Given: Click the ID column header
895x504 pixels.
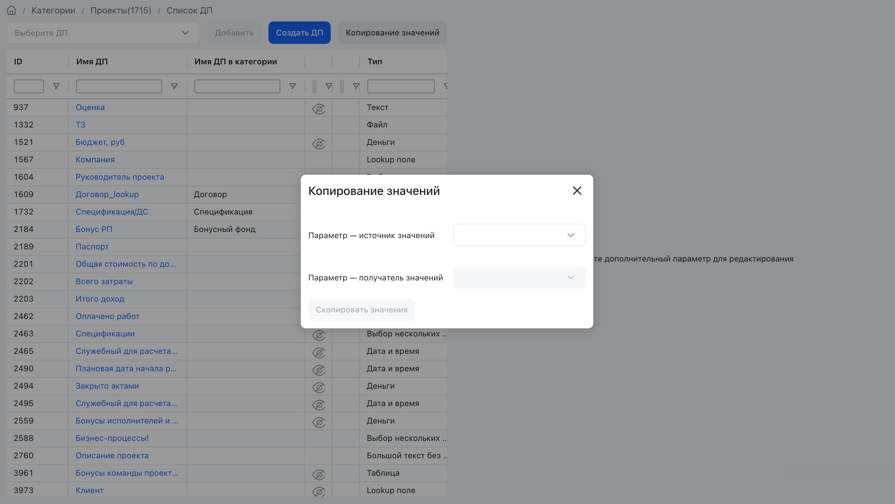Looking at the screenshot, I should tap(18, 62).
